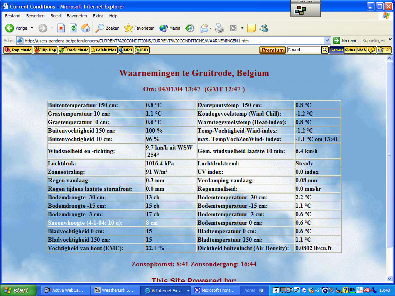Open the Favorieten menu in menu bar
Image resolution: width=395 pixels, height=296 pixels.
77,16
